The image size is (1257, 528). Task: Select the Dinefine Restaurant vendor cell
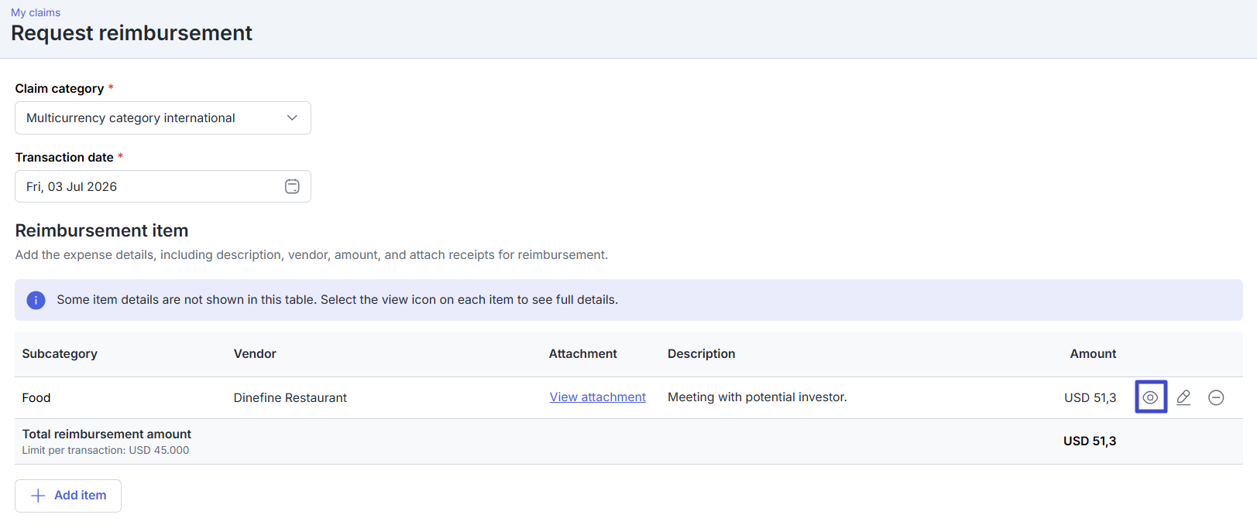290,397
